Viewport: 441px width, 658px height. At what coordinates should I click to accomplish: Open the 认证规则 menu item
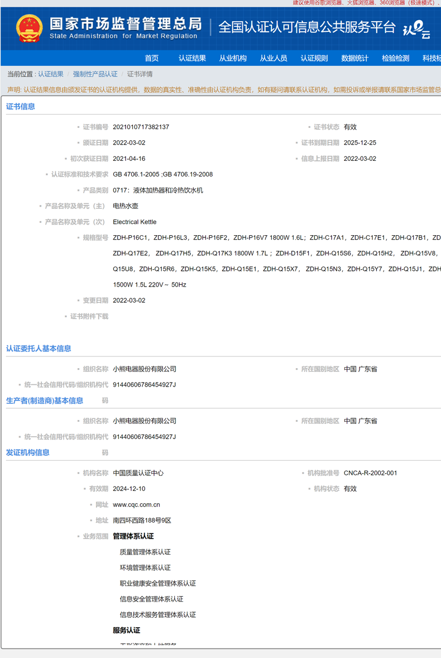pyautogui.click(x=314, y=58)
